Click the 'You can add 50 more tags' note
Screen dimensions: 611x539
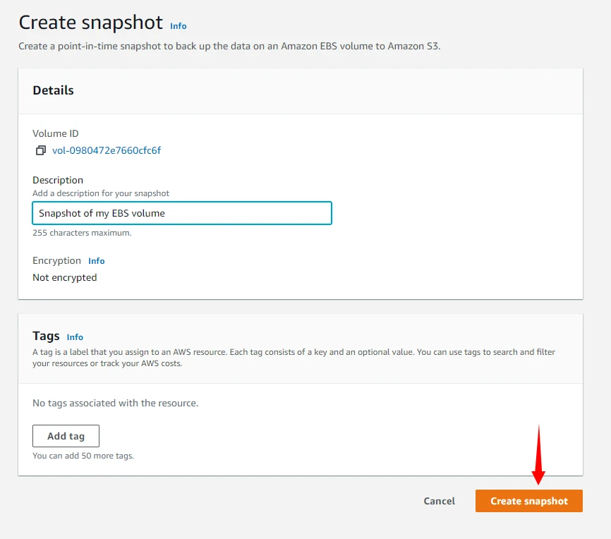click(x=83, y=456)
